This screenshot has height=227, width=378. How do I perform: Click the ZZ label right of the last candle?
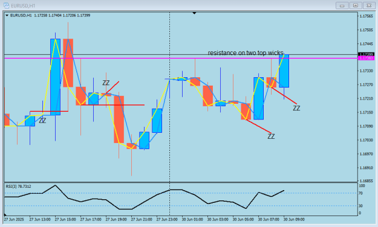coord(296,108)
